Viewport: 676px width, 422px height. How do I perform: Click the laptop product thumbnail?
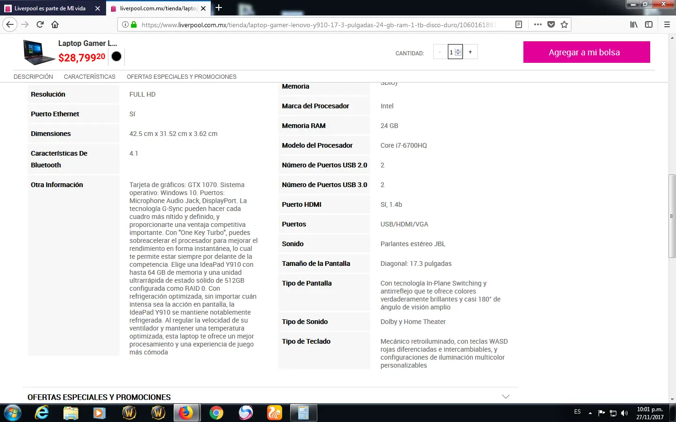click(39, 52)
